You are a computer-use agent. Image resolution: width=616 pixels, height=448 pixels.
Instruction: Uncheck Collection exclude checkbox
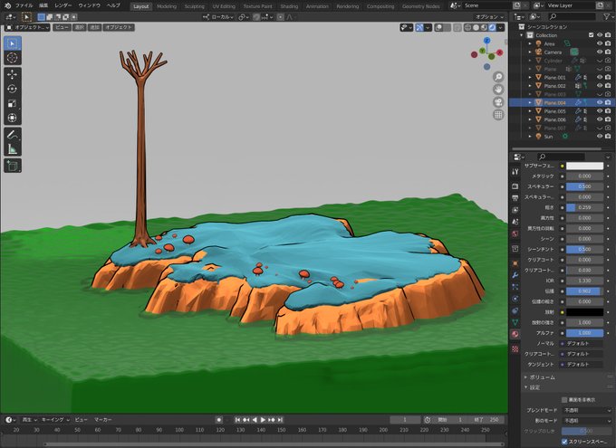(x=592, y=35)
